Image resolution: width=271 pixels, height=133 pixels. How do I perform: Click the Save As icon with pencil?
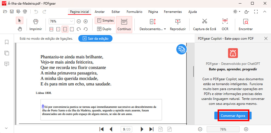point(18,12)
